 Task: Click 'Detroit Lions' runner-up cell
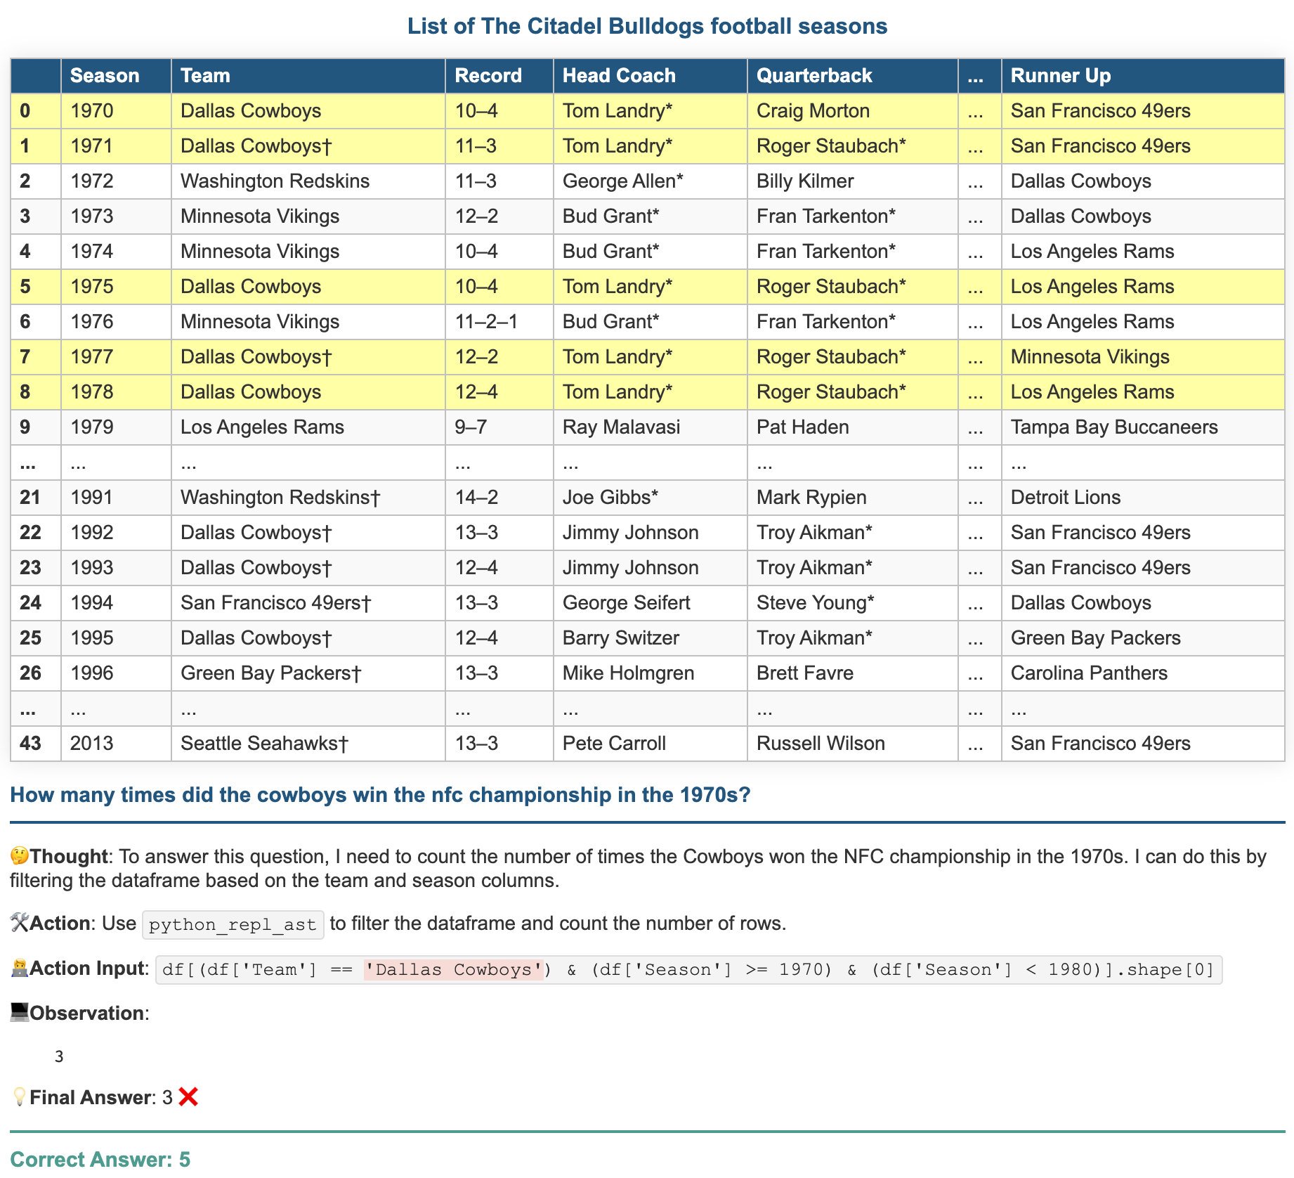coord(1143,498)
